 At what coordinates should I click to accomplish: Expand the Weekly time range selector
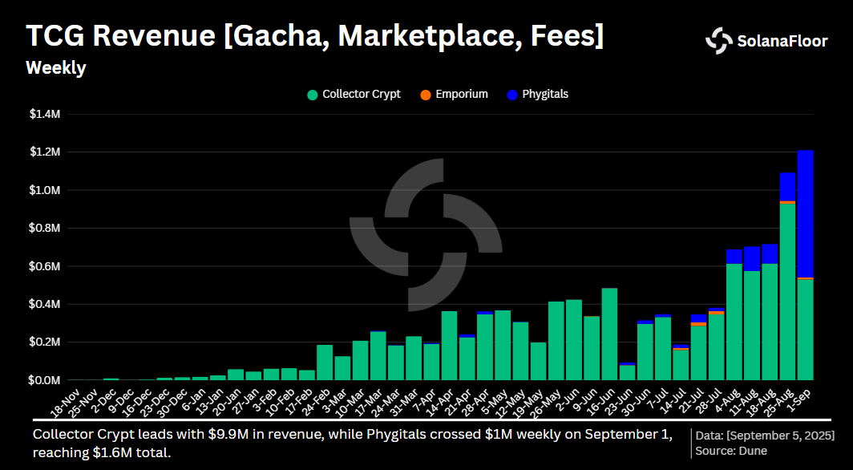click(55, 68)
